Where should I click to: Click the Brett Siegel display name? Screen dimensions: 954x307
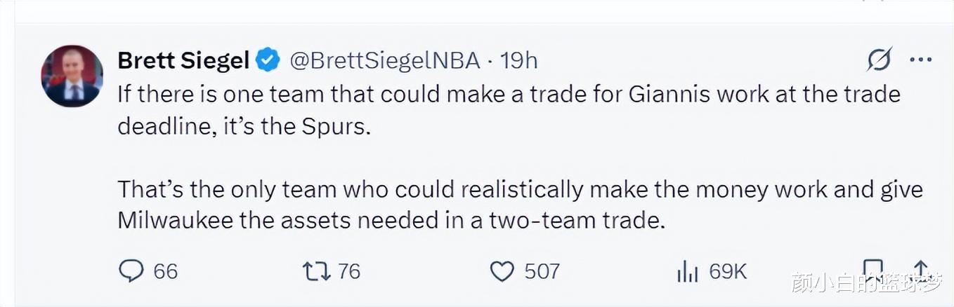tap(183, 61)
